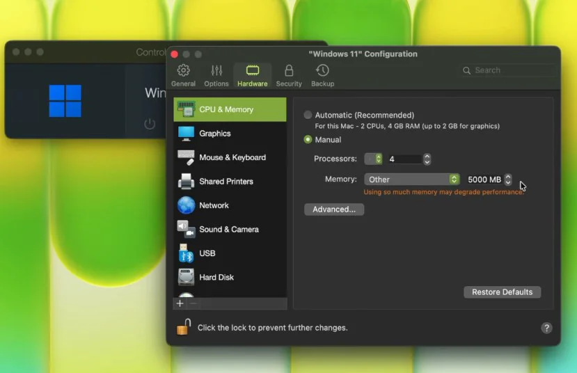Click the Advanced... button

(x=334, y=209)
